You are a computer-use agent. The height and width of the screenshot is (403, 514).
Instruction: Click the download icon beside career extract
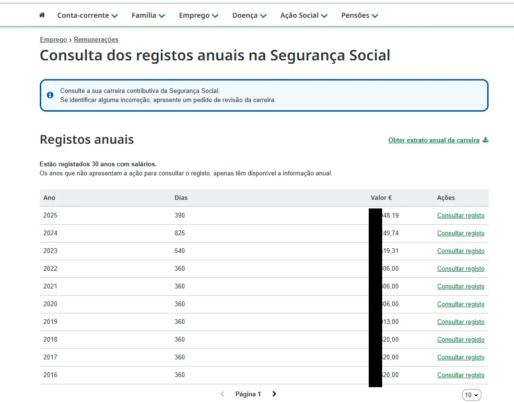coord(485,140)
